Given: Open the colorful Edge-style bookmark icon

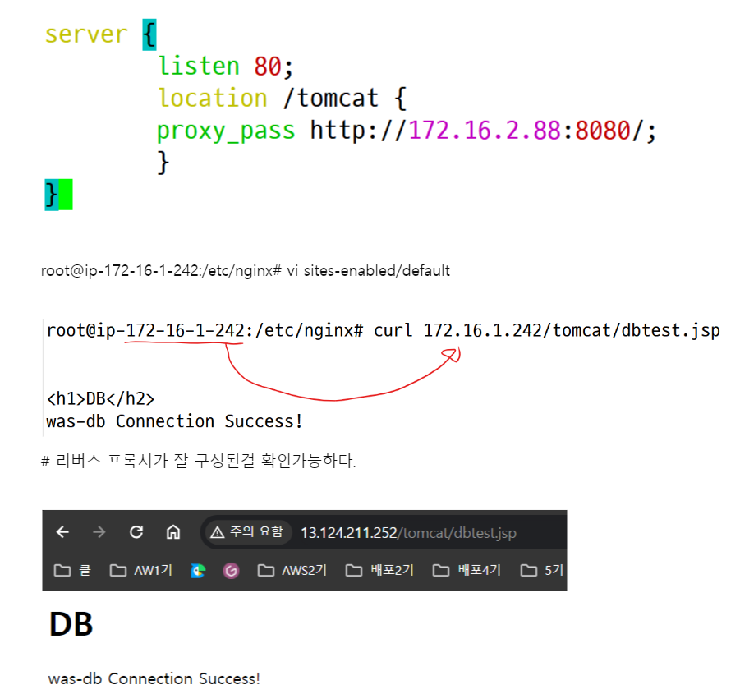Looking at the screenshot, I should point(198,571).
